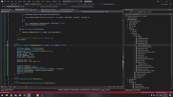Click the Restart debugging icon
The width and height of the screenshot is (173, 97).
[68, 4]
